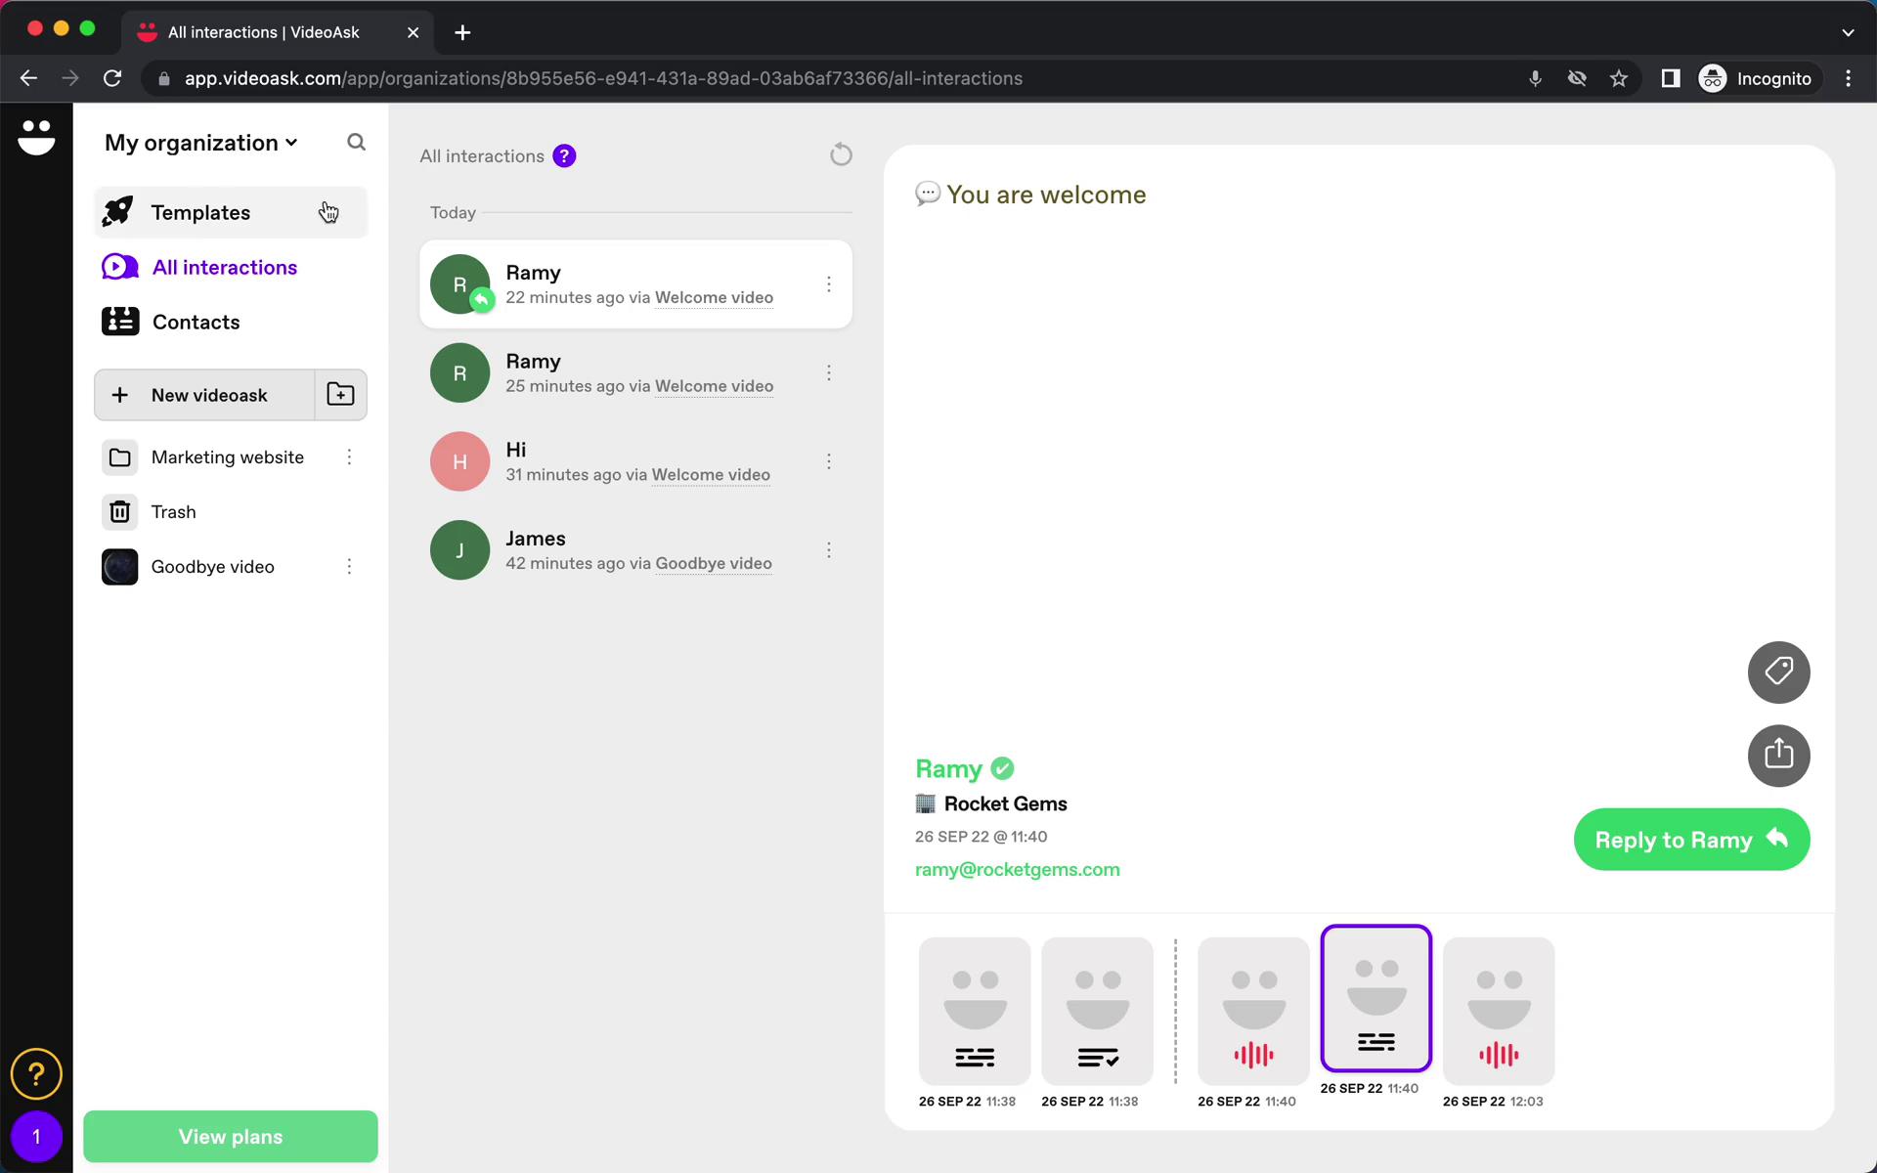The width and height of the screenshot is (1877, 1173).
Task: Toggle the notification badge showing 1
Action: (x=36, y=1135)
